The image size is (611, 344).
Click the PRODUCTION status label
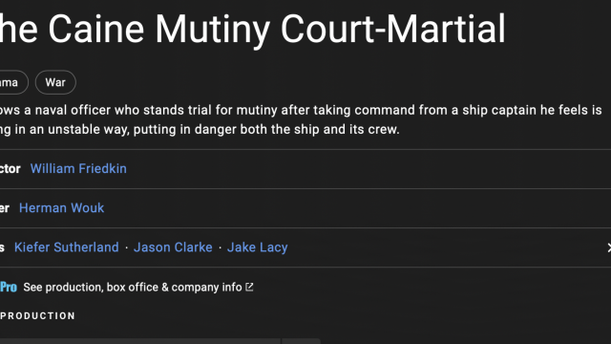click(38, 315)
